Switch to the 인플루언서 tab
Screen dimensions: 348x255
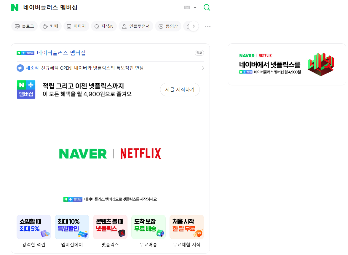tap(136, 26)
